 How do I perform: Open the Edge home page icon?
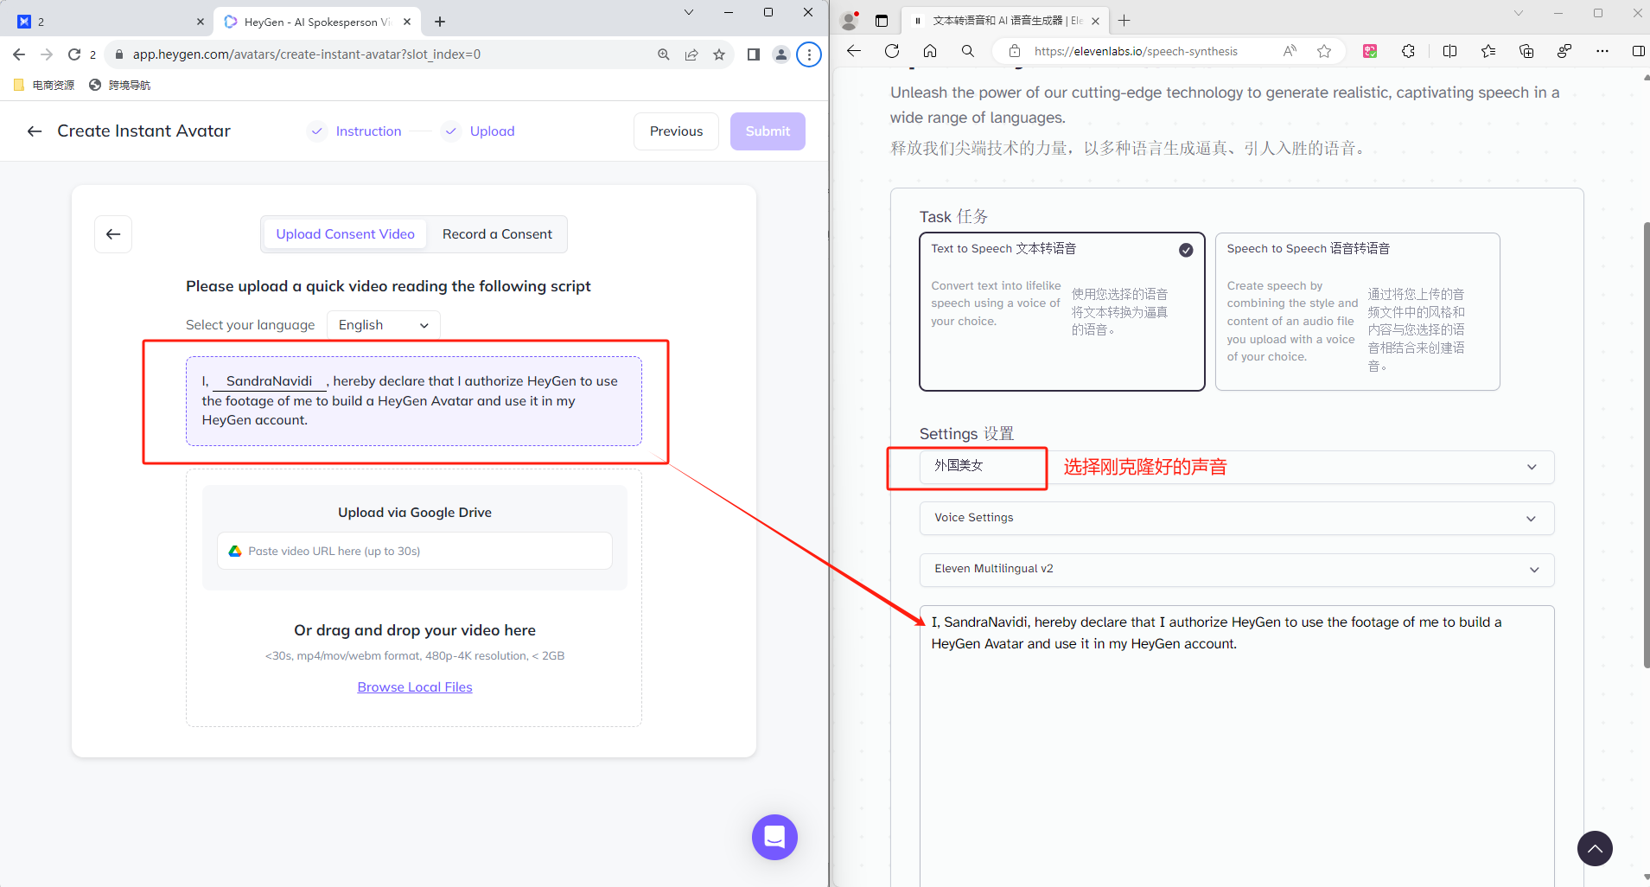930,51
